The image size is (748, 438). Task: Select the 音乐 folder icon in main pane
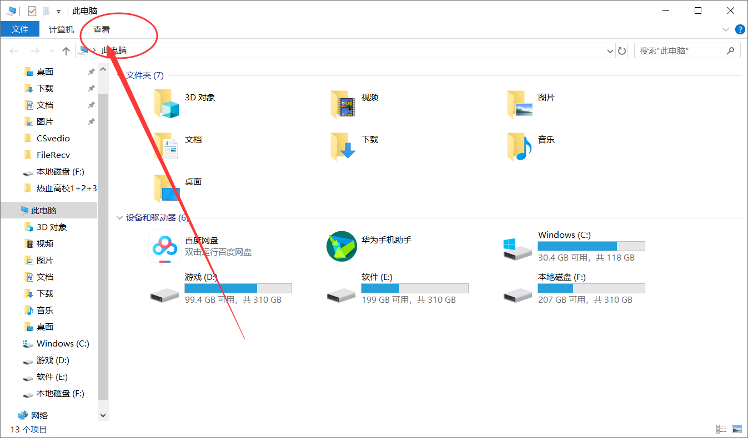click(520, 146)
